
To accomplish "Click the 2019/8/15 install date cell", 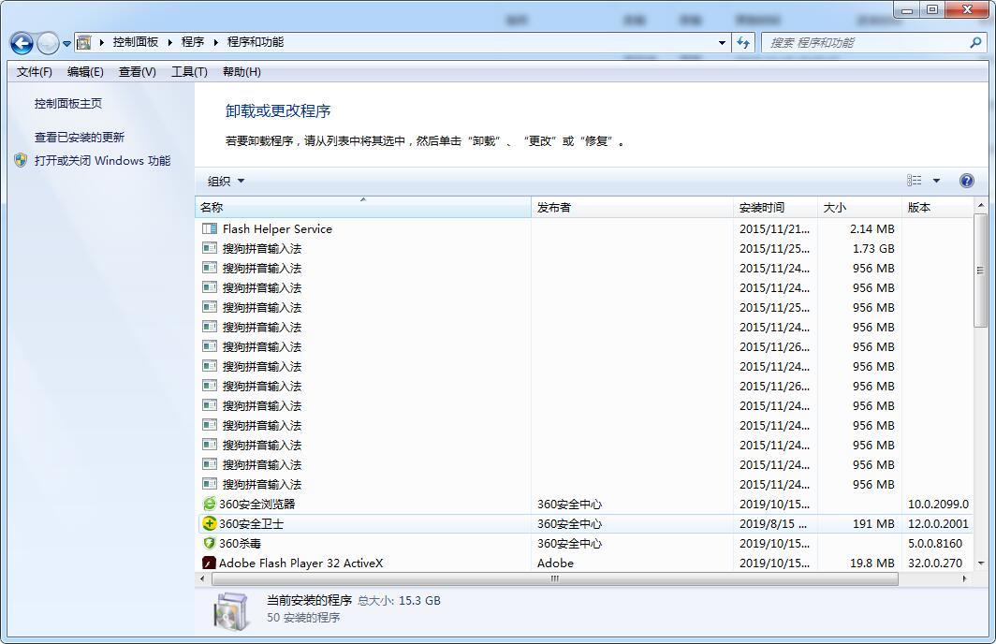I will click(x=773, y=524).
